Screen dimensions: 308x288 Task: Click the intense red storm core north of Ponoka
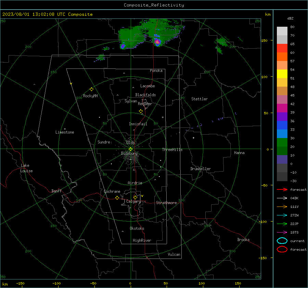pos(157,42)
